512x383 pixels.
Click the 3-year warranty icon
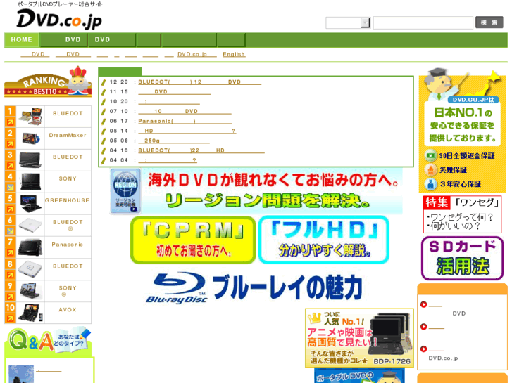pos(430,184)
